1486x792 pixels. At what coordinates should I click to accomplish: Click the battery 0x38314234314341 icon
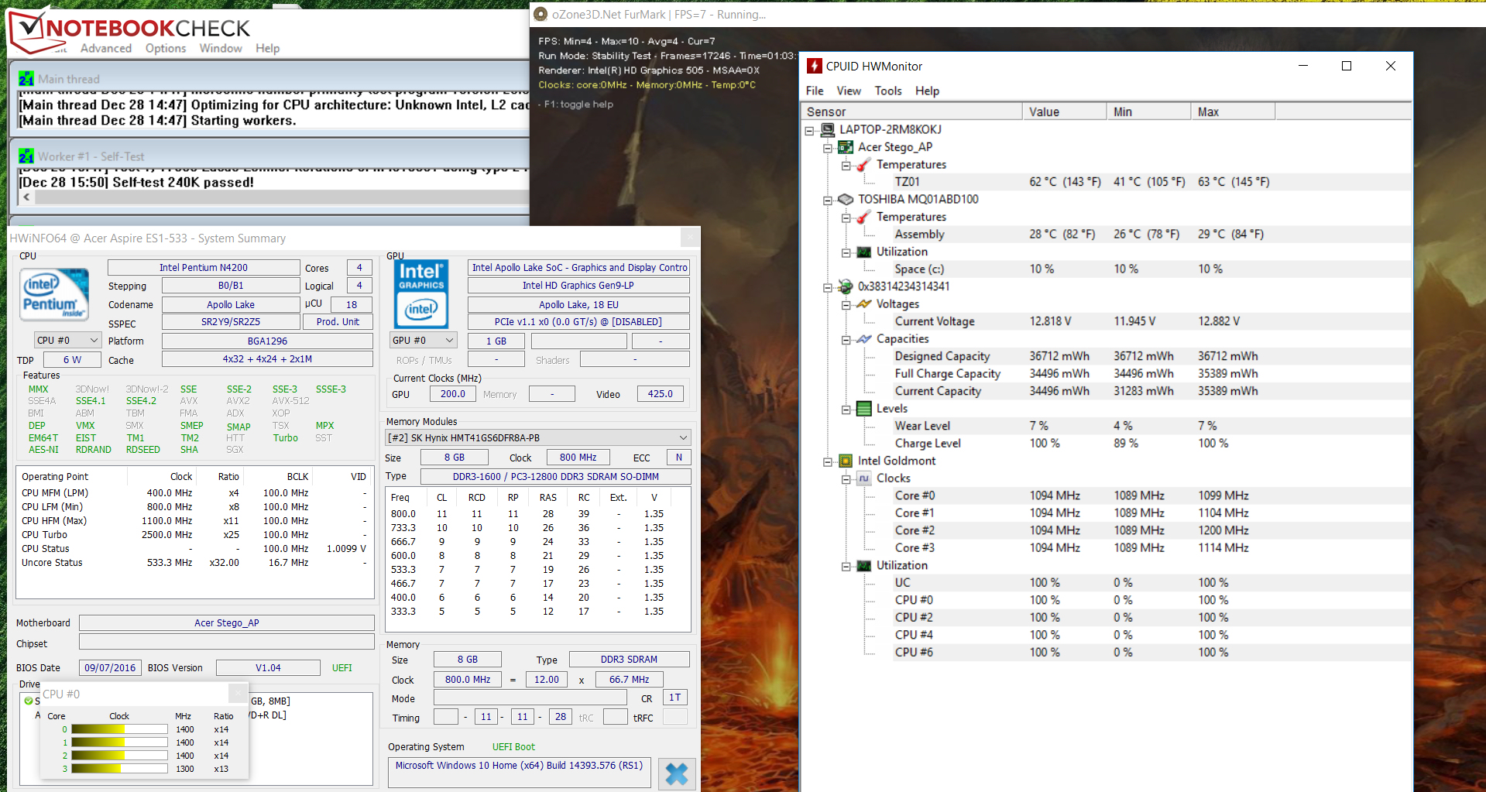[x=846, y=286]
